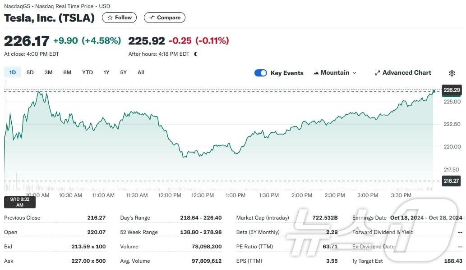Click the Advanced Chart expand arrow icon
This screenshot has height=270, width=466.
coord(377,73)
